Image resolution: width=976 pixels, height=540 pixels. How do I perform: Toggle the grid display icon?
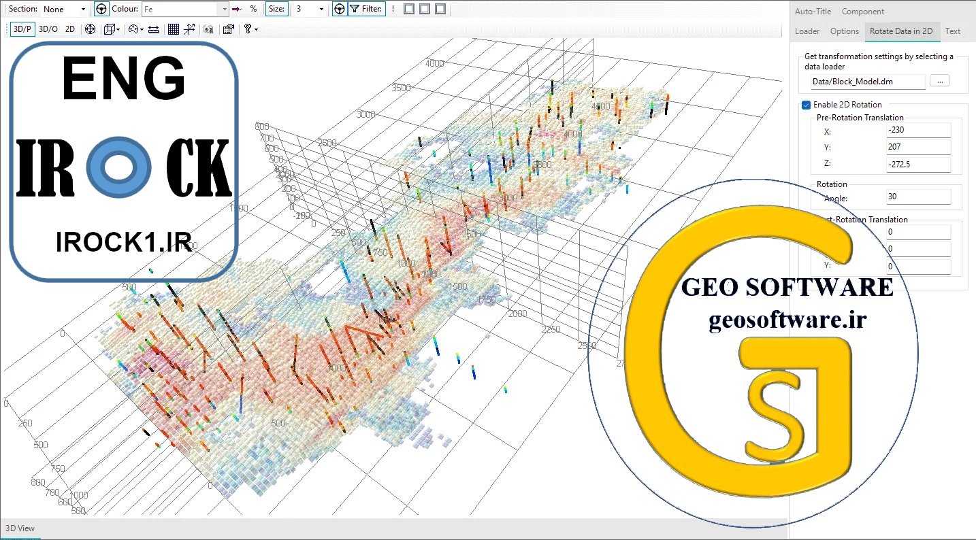tap(174, 29)
